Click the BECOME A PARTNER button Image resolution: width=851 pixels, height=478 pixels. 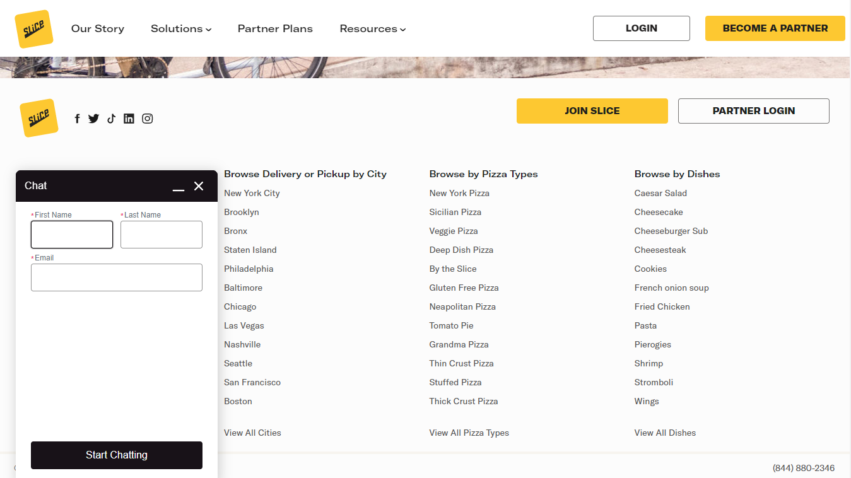point(775,28)
